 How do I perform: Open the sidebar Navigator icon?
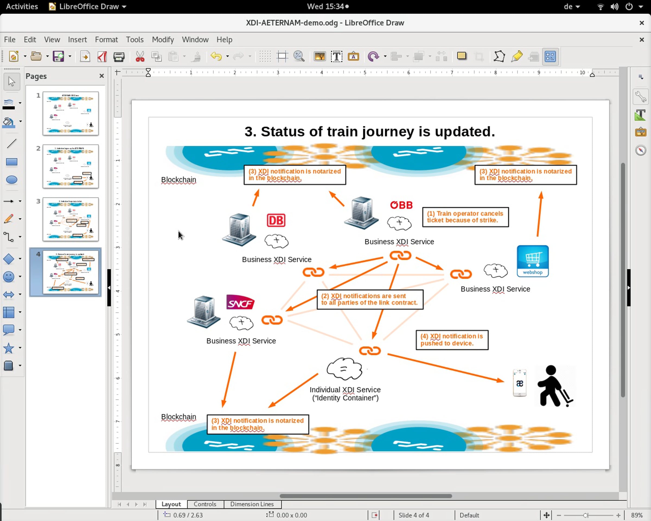point(640,150)
